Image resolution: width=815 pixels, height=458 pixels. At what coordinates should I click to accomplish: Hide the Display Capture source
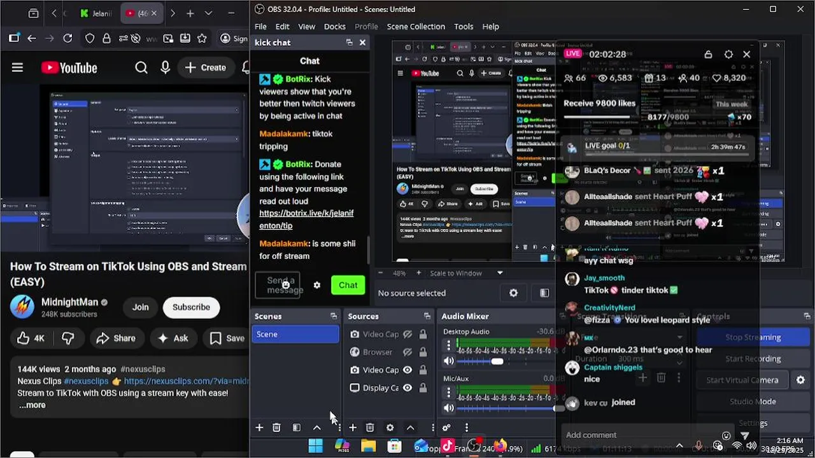[407, 387]
